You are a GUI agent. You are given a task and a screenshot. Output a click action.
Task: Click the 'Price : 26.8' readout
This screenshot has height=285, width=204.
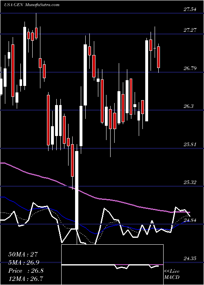coord(26,271)
